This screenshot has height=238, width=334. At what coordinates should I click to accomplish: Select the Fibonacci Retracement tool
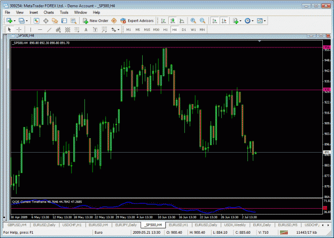tap(76, 29)
